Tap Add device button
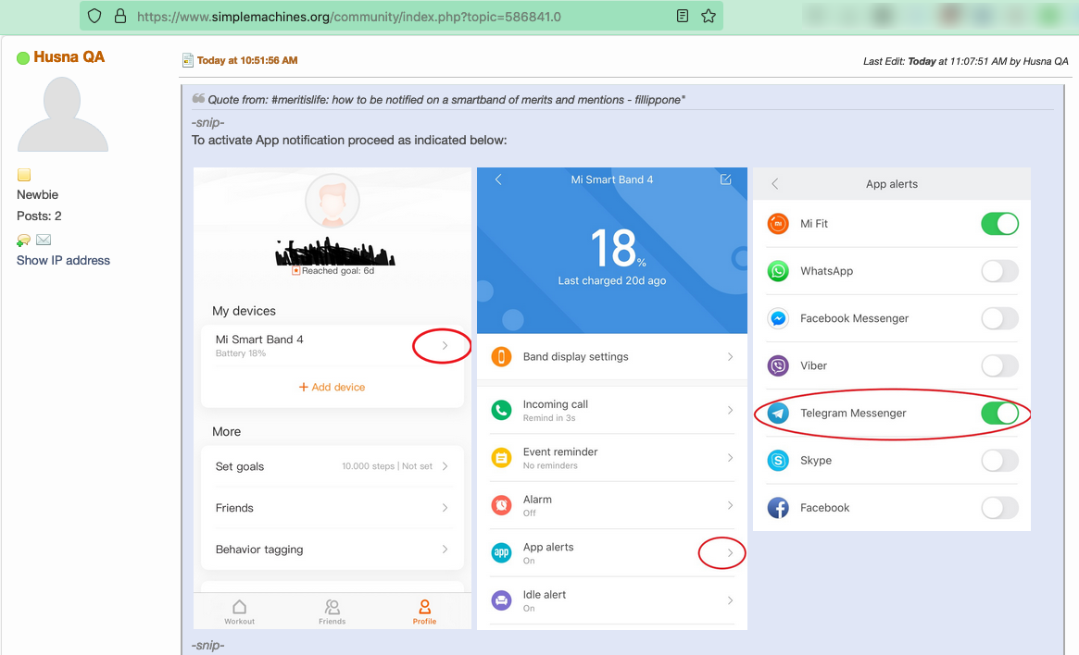Screen dimensions: 1079x655 332,387
